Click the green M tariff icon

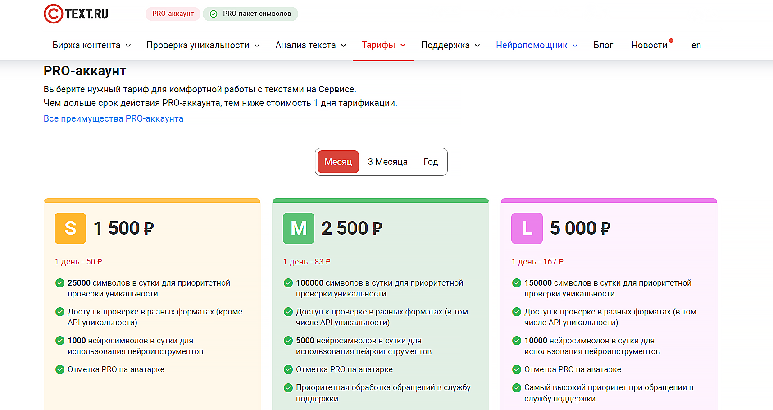[299, 228]
